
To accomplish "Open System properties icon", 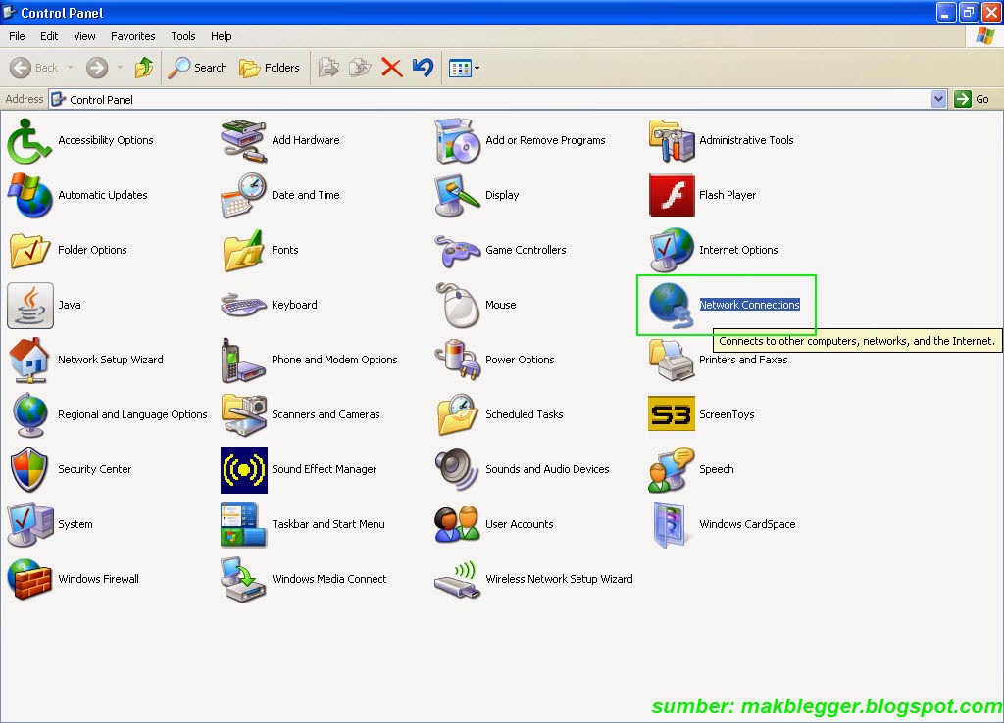I will click(x=28, y=525).
